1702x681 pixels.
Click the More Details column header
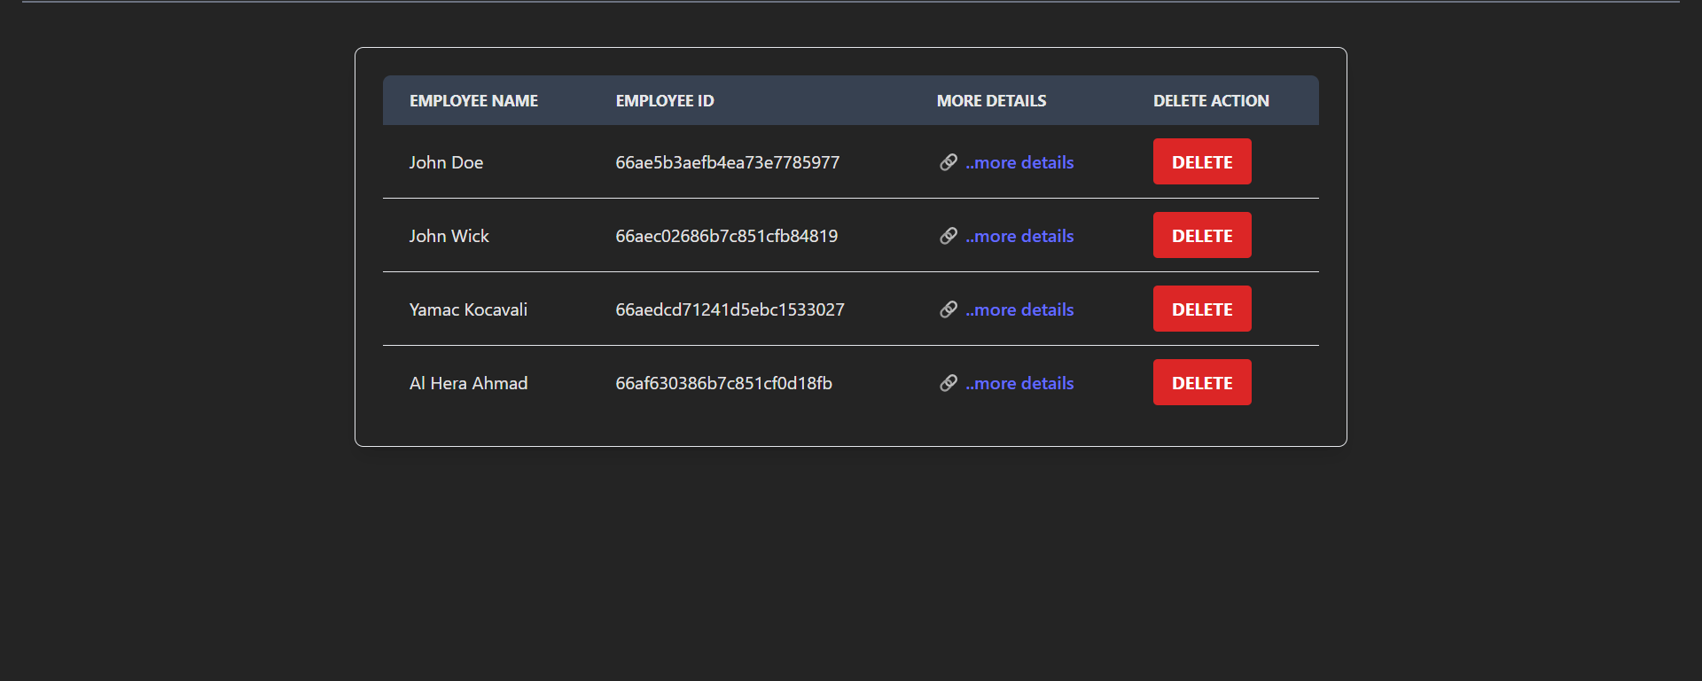click(x=991, y=101)
